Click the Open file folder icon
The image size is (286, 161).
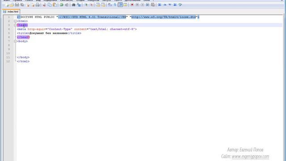coord(12,5)
